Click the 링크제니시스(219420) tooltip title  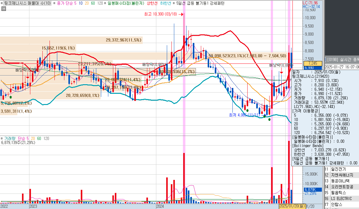tap(311, 76)
